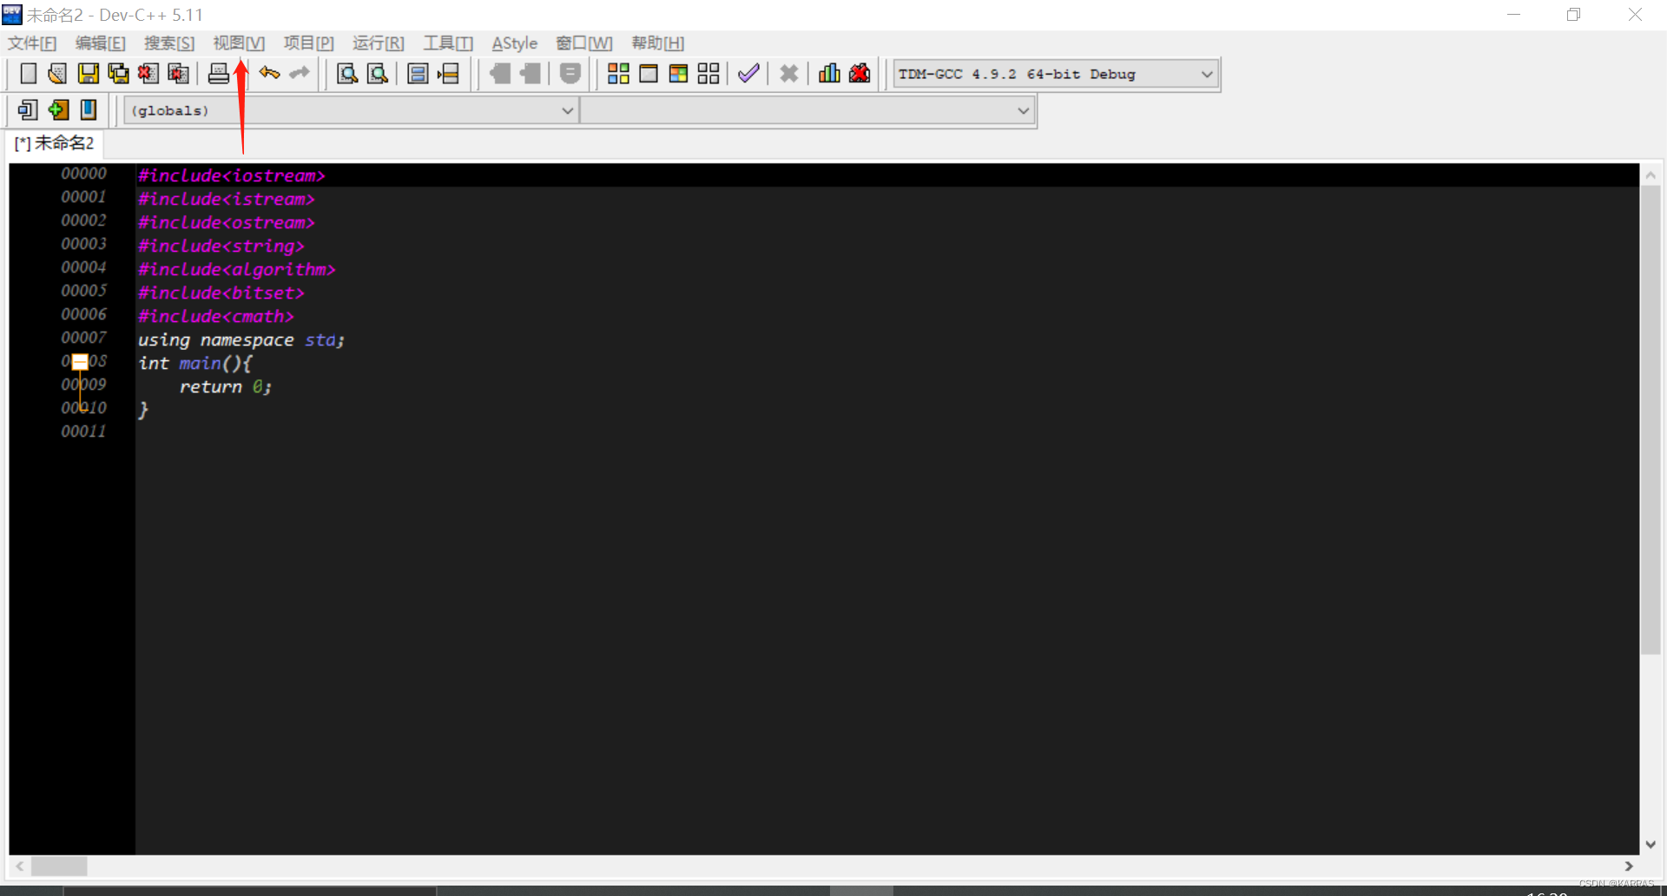Image resolution: width=1667 pixels, height=896 pixels.
Task: Undo the last edit
Action: click(x=269, y=74)
